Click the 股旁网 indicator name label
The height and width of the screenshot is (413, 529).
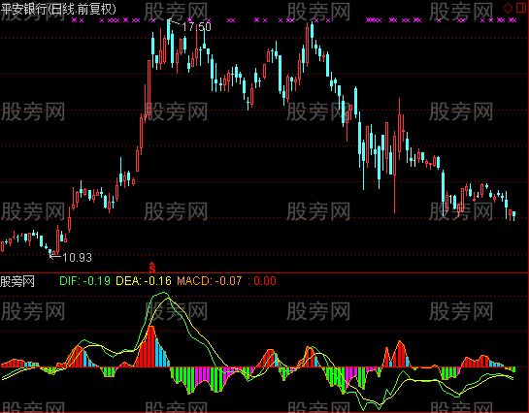click(17, 281)
